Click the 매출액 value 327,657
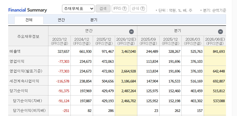The image size is (237, 116). pos(64,51)
